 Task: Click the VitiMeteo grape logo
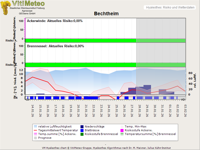(5, 7)
